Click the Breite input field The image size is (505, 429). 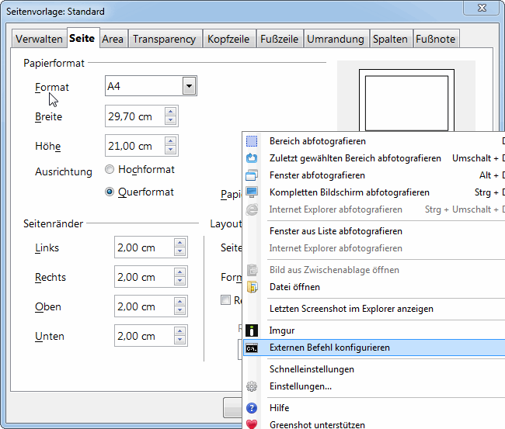(135, 116)
